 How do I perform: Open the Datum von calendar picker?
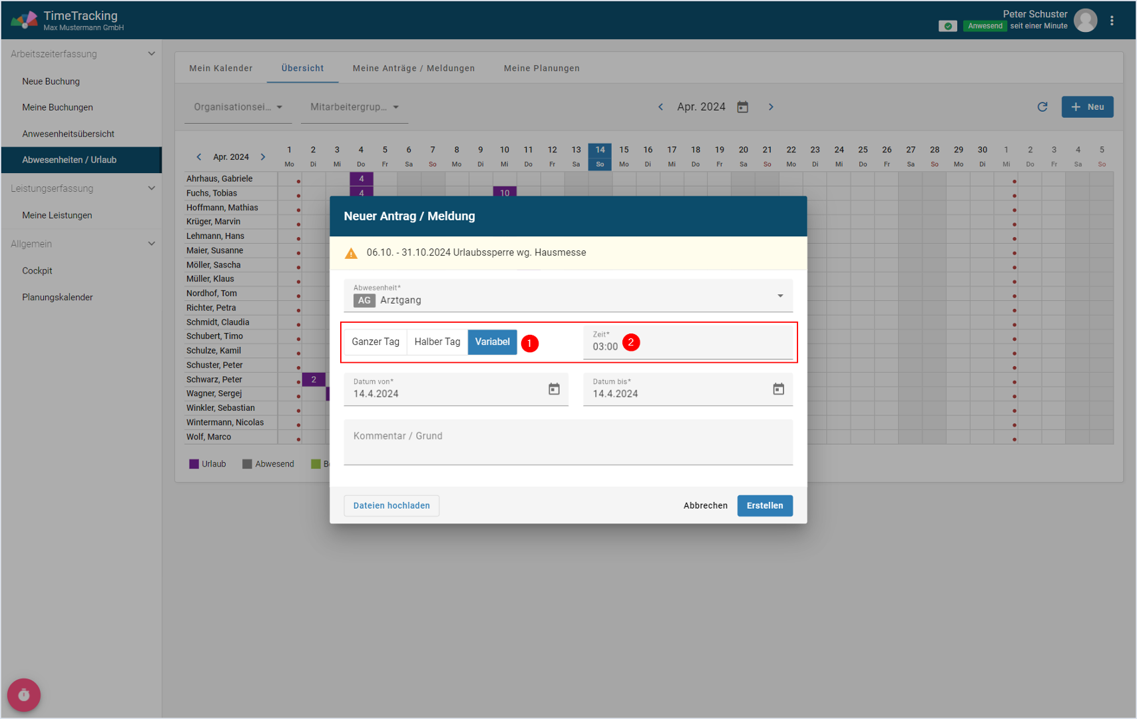point(554,389)
